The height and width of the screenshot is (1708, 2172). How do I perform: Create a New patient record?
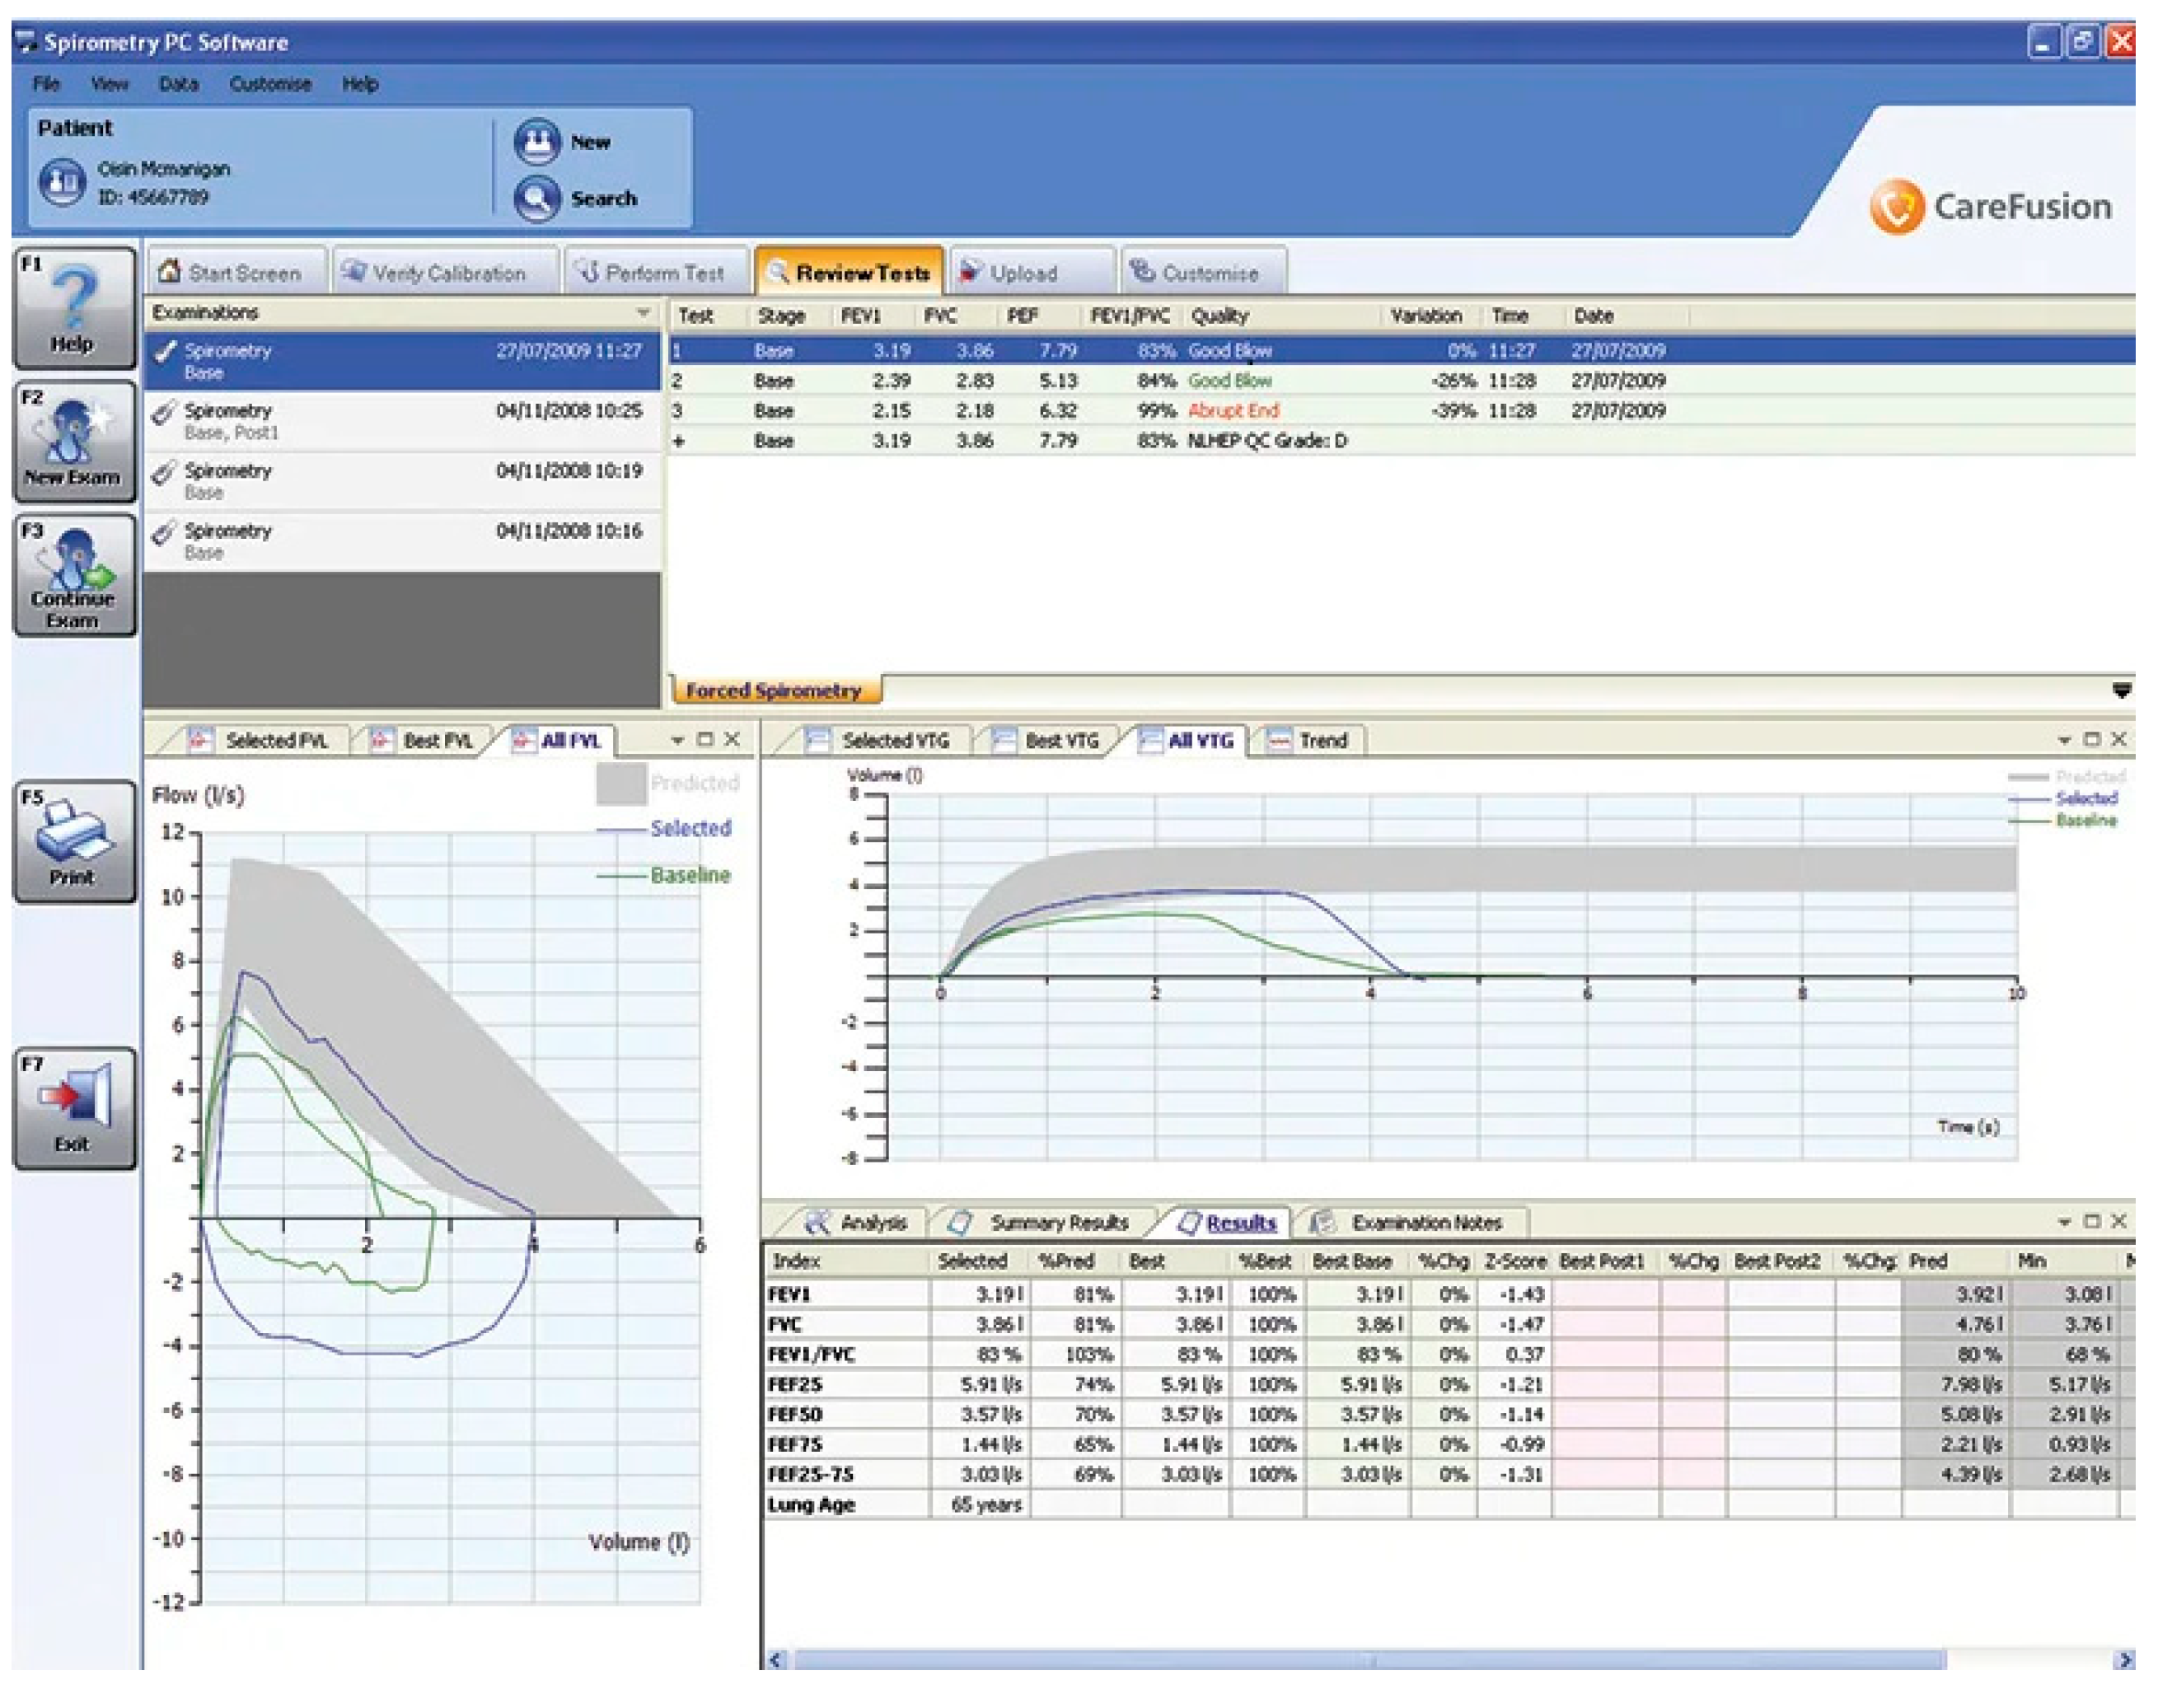click(x=538, y=142)
